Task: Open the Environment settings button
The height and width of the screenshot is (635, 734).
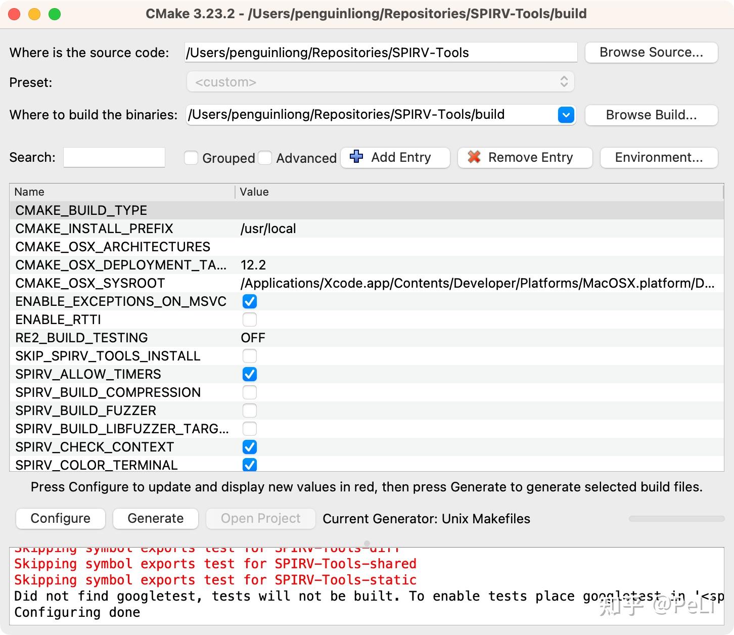Action: tap(659, 157)
